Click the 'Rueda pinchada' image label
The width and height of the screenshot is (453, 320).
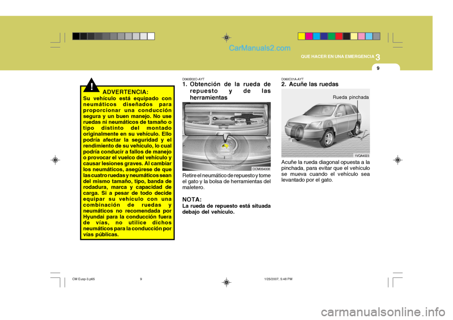351,97
